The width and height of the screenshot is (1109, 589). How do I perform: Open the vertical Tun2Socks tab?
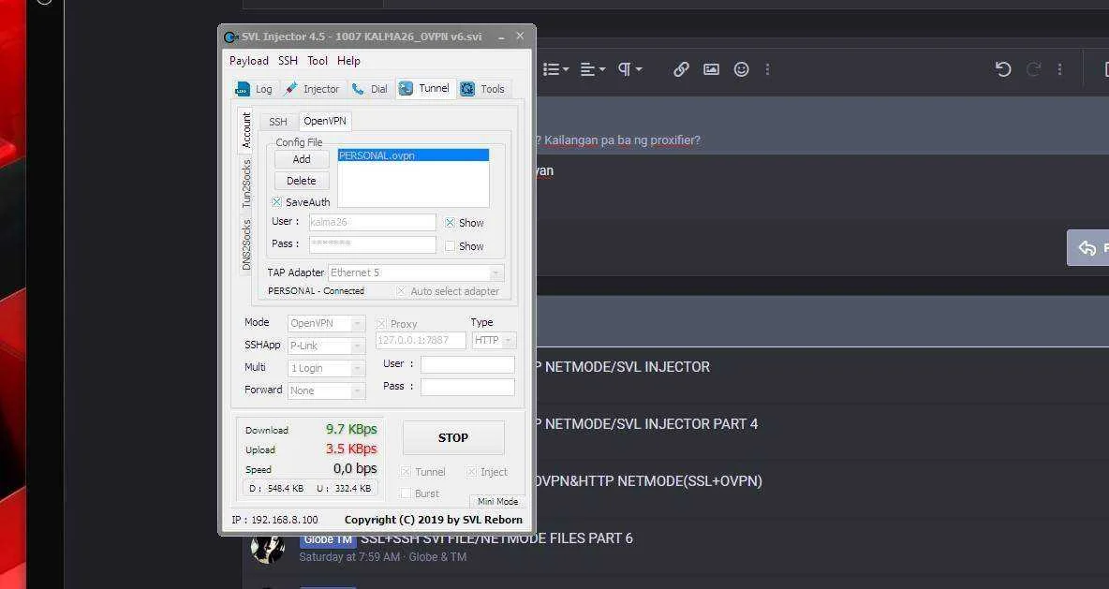(246, 184)
